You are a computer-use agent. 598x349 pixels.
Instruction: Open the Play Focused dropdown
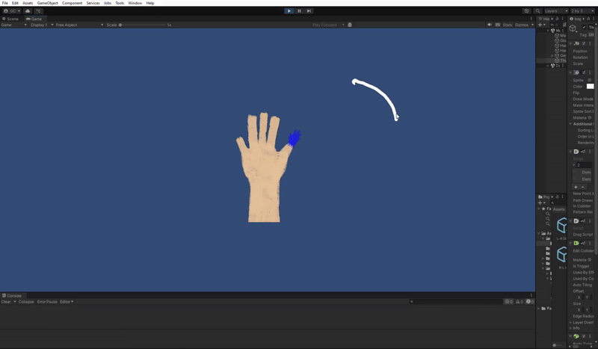[328, 25]
